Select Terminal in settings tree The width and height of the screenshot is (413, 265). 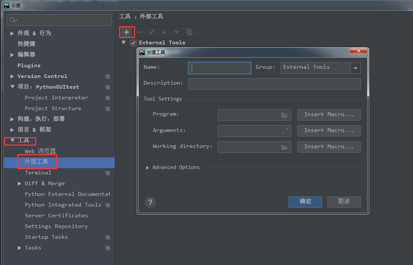(38, 173)
